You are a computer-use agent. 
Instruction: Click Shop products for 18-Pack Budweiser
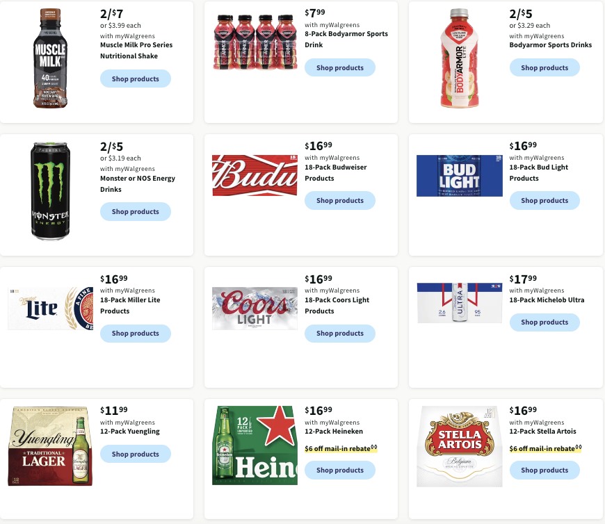coord(339,200)
